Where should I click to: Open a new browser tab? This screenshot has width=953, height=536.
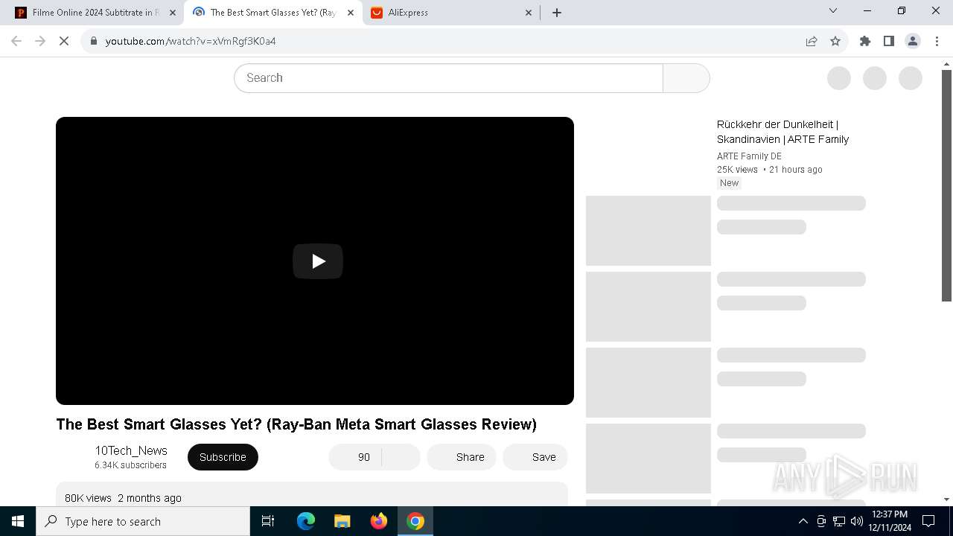pyautogui.click(x=557, y=13)
